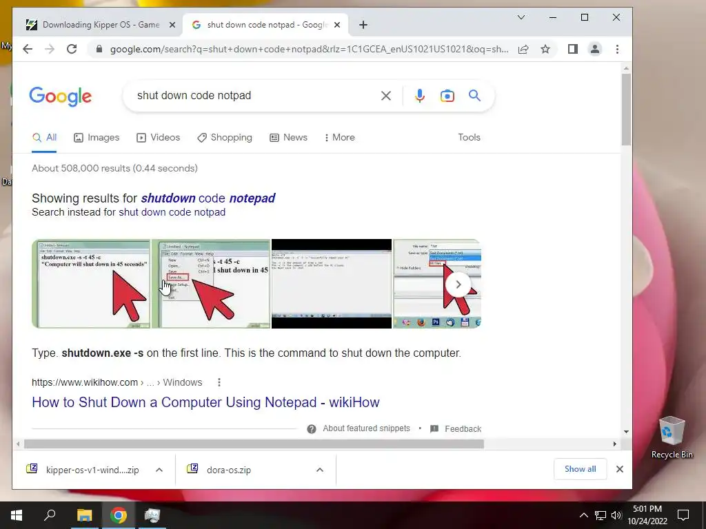Open the Chrome profile avatar
Image resolution: width=706 pixels, height=529 pixels.
point(595,49)
